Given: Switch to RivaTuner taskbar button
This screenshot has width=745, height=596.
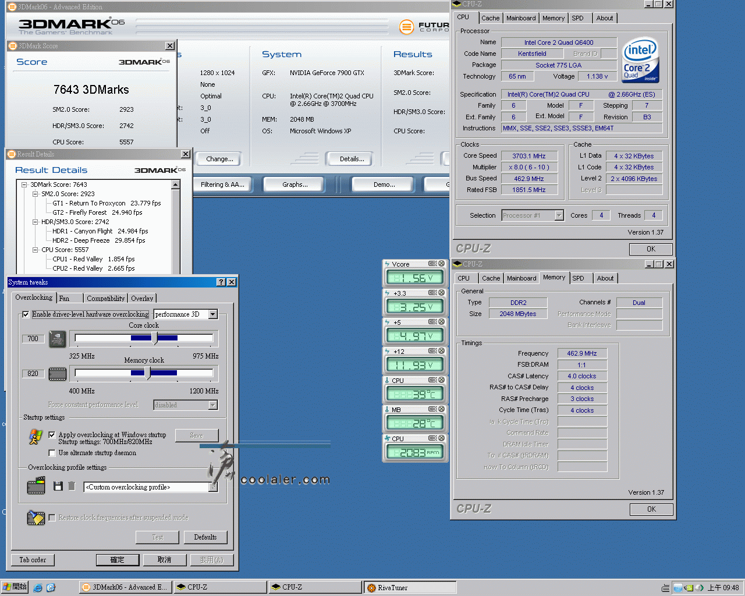Looking at the screenshot, I should coord(411,587).
